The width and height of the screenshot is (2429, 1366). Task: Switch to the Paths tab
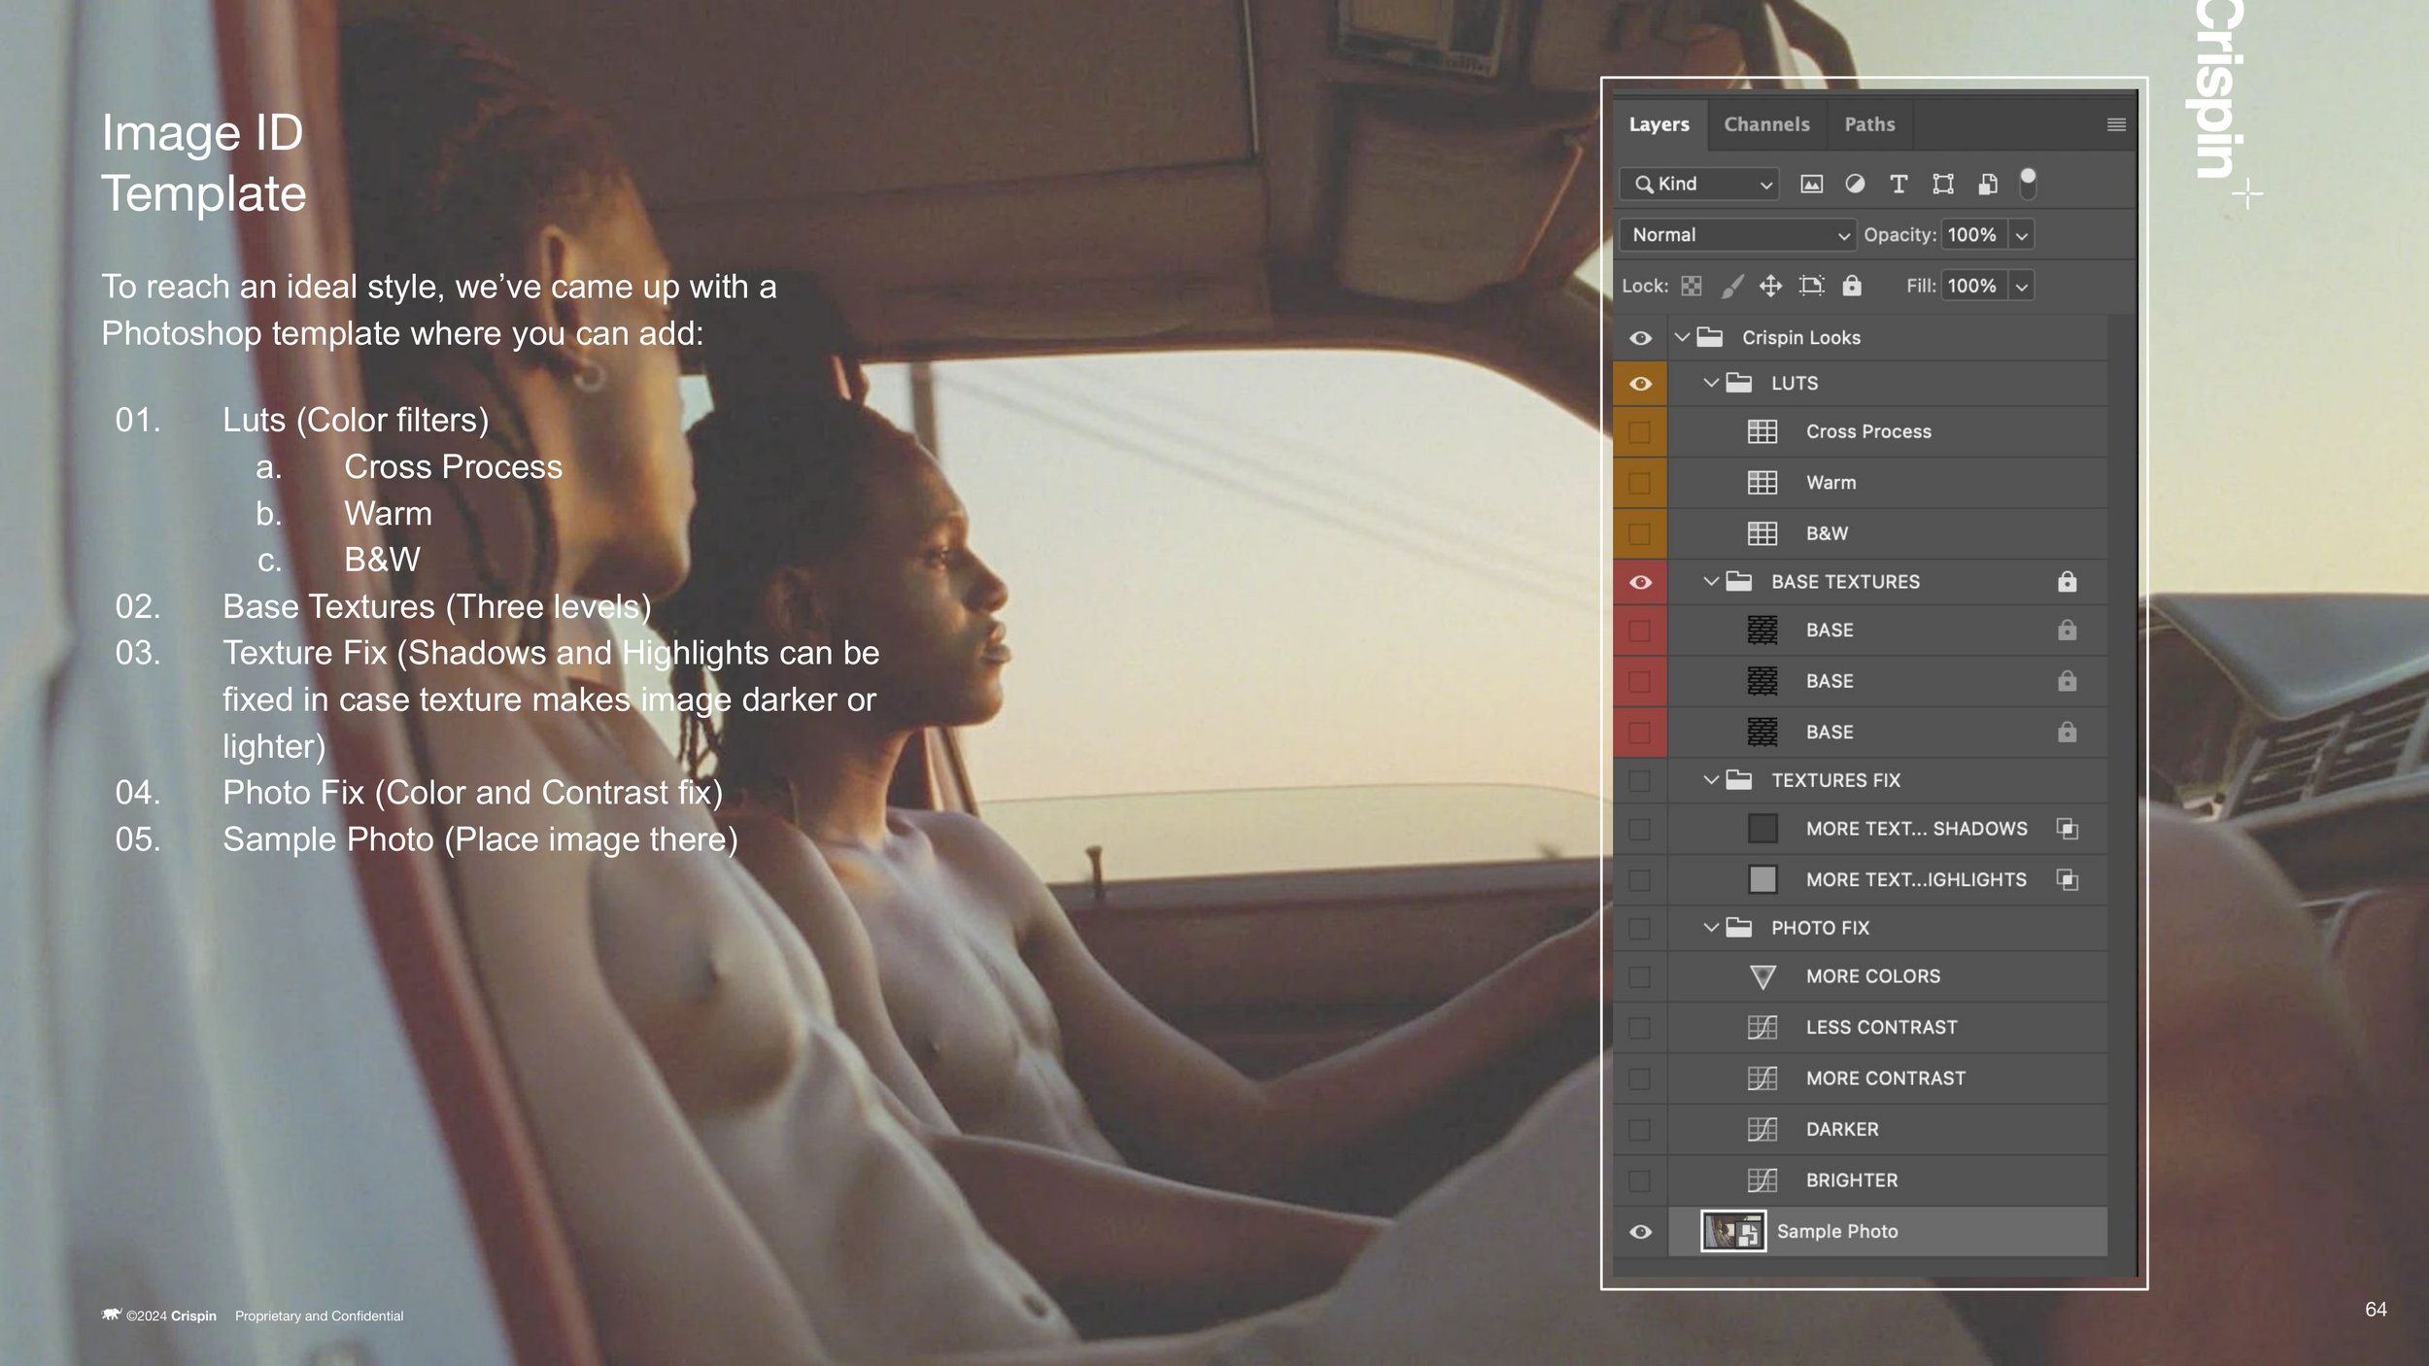pos(1869,124)
